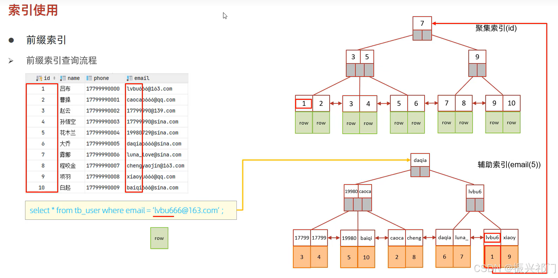
Task: Click the name column table icon
Action: (x=63, y=78)
